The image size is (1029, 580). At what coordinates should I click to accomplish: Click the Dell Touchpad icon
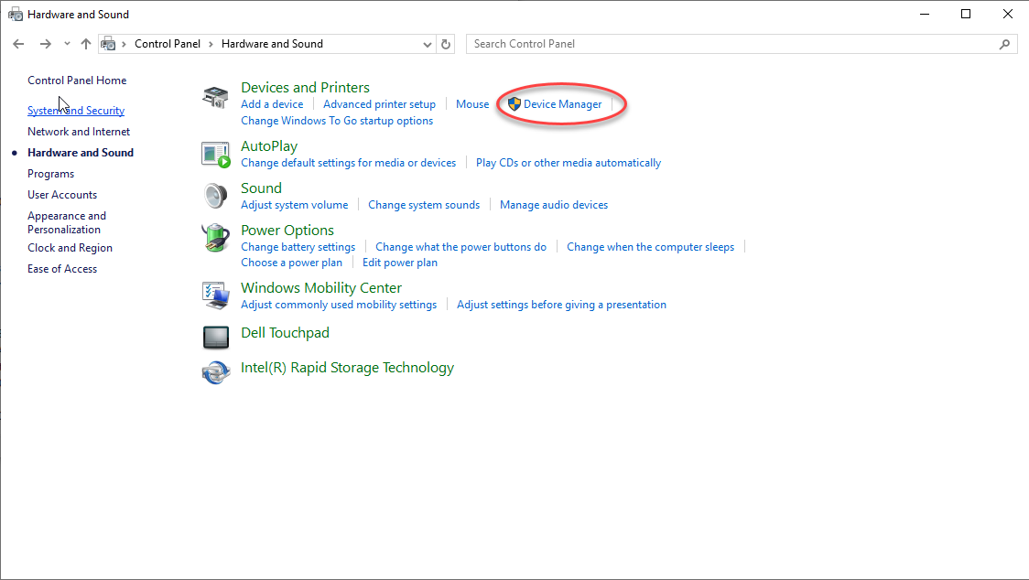point(216,338)
